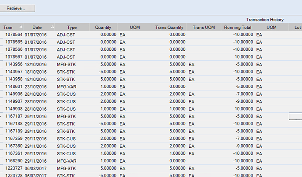Click the Tran column sort arrow icon
The width and height of the screenshot is (302, 177).
21,27
